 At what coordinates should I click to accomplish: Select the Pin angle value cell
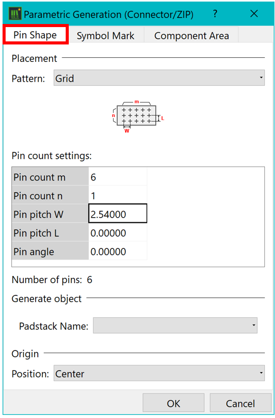pyautogui.click(x=118, y=251)
